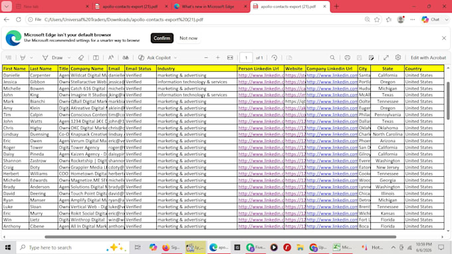Confirm Edge as default browser
The image size is (452, 254).
tap(162, 38)
